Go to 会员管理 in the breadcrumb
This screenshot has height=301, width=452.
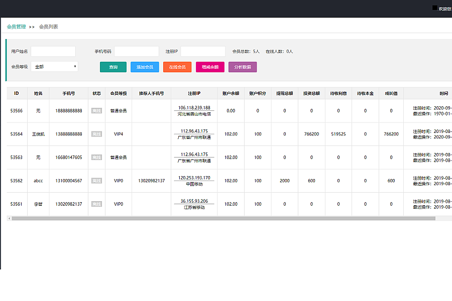pyautogui.click(x=16, y=27)
